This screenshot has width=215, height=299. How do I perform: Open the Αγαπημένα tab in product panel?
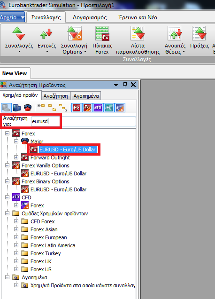(x=86, y=96)
